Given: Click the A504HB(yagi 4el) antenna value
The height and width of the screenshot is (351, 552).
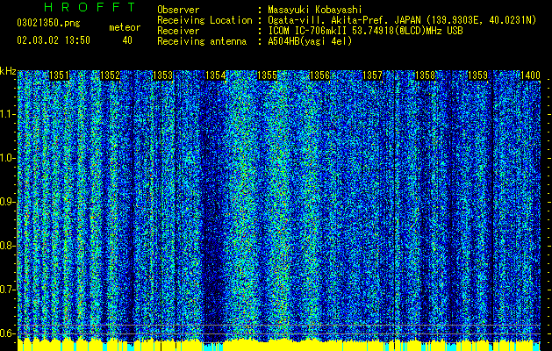Looking at the screenshot, I should click(x=310, y=41).
